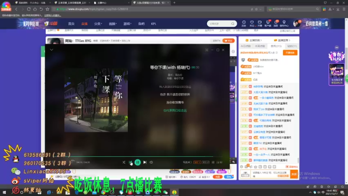The width and height of the screenshot is (348, 196).
Task: Click the Douyu logo in the header
Action: 51,24
